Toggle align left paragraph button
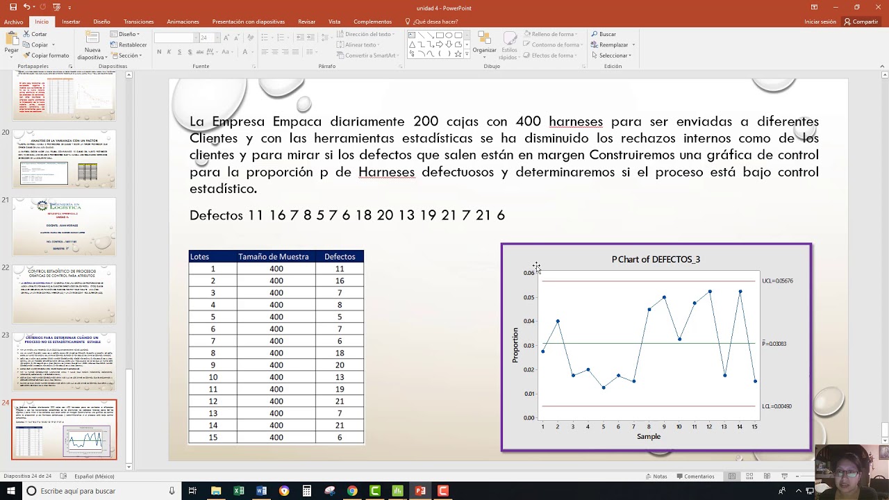Screen dimensions: 889x500 (x=265, y=52)
